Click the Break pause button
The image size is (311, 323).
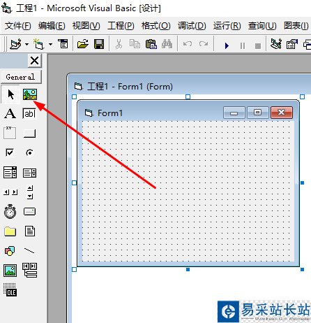[243, 45]
